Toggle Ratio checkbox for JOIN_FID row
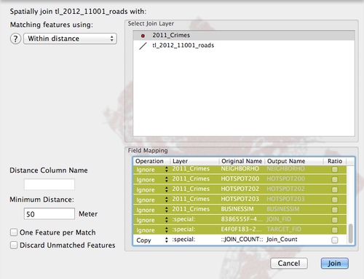This screenshot has width=364, height=279. [335, 220]
